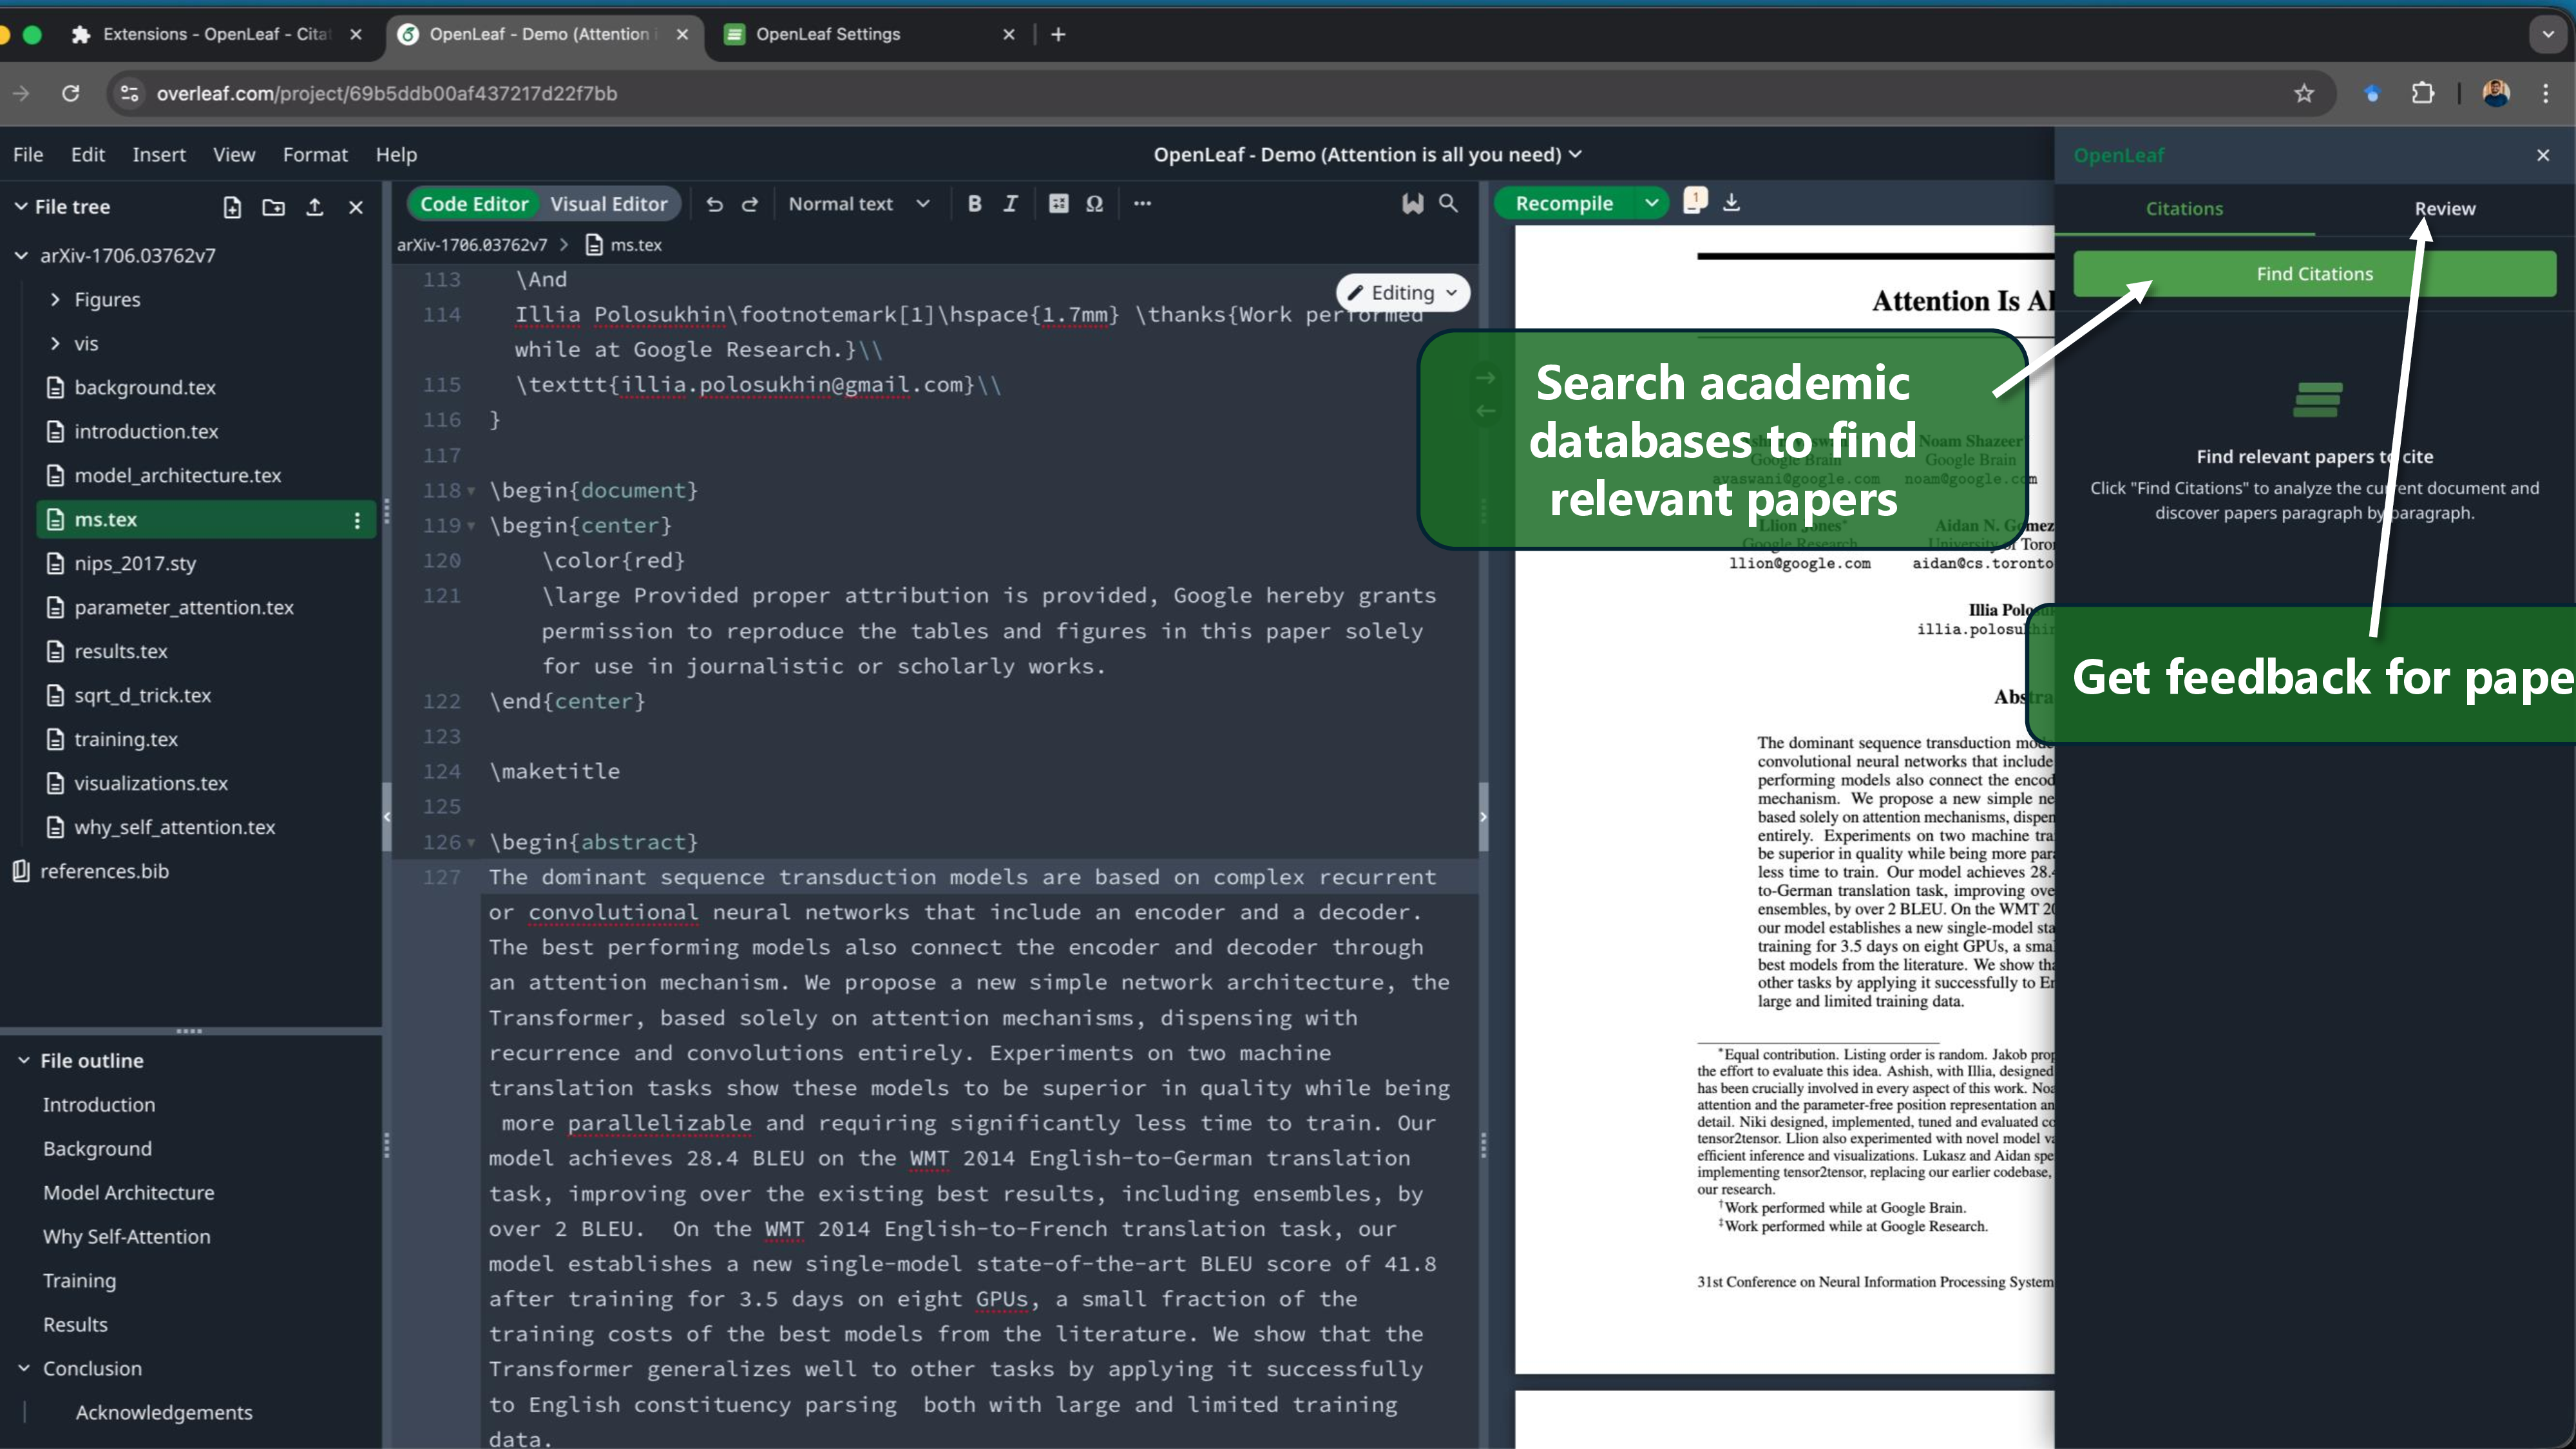The width and height of the screenshot is (2576, 1449).
Task: Open the File menu
Action: [28, 155]
